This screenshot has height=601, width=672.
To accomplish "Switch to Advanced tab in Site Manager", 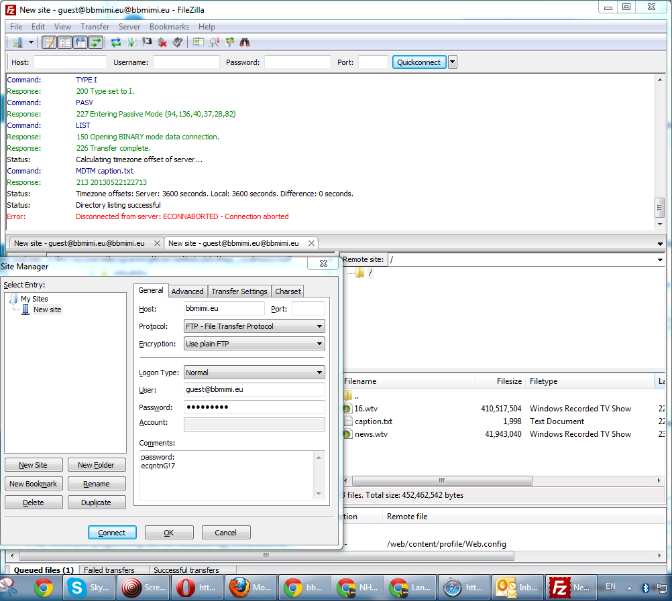I will [x=187, y=291].
